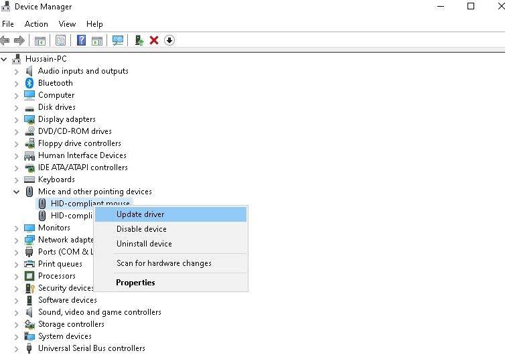Open the File menu
Viewport: 505px width, 357px height.
(x=8, y=24)
